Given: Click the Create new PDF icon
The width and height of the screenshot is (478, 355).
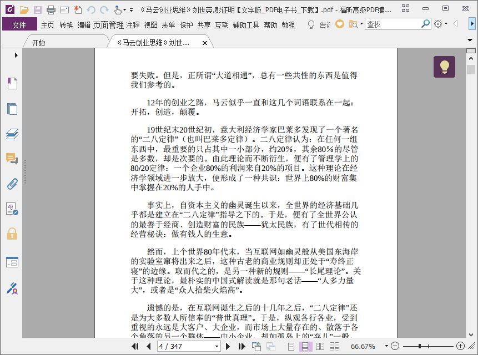Looking at the screenshot, I should (78, 10).
